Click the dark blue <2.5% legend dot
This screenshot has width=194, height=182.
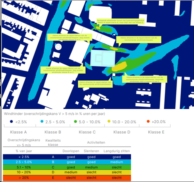coord(12,121)
